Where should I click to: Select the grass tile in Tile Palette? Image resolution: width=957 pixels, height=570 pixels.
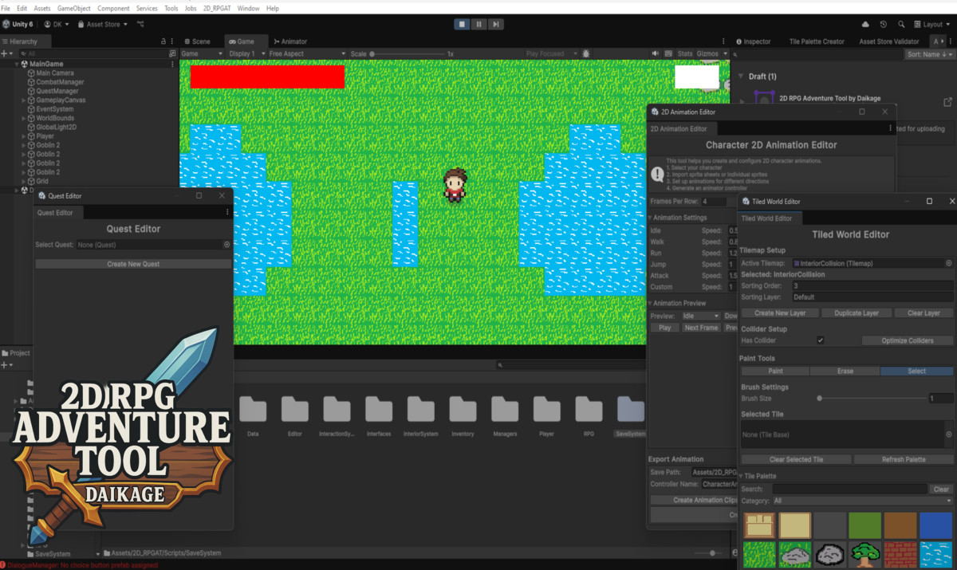pos(759,554)
